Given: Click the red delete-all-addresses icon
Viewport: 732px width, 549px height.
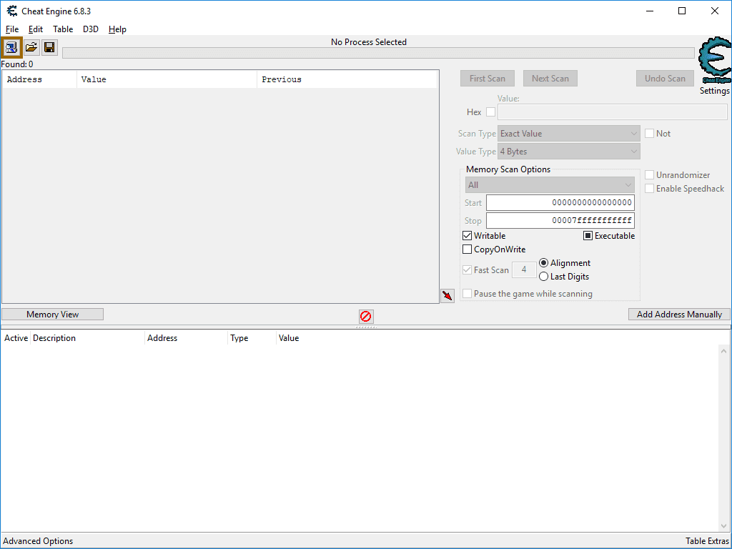Looking at the screenshot, I should click(366, 317).
